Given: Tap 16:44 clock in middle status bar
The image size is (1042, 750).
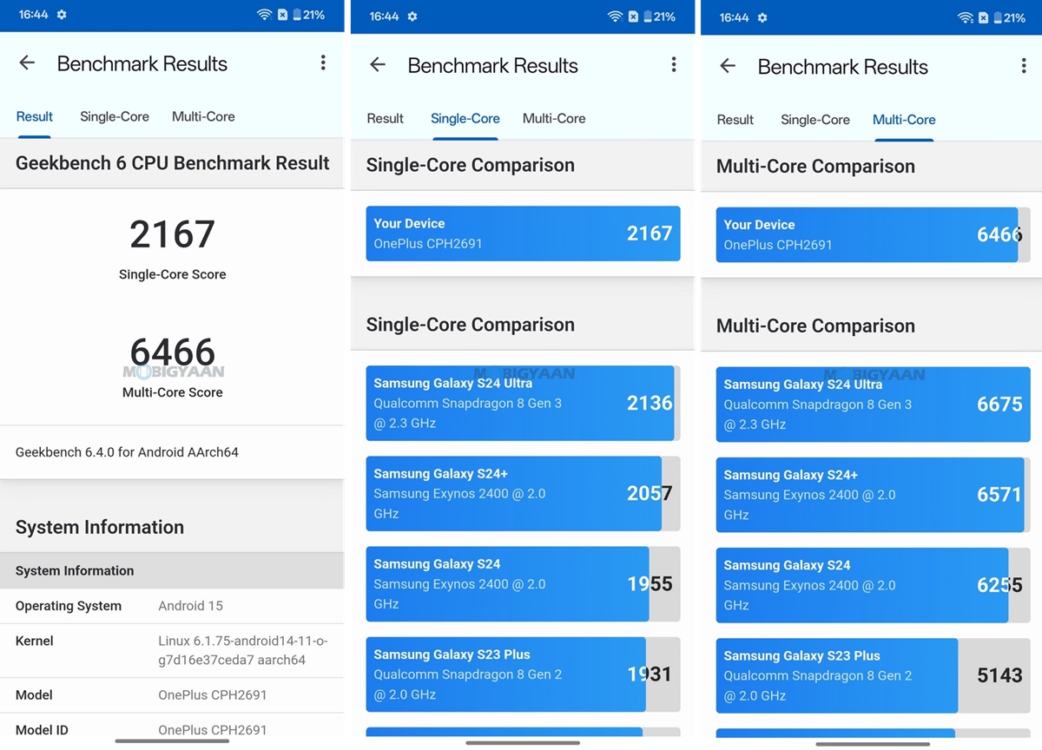Looking at the screenshot, I should coord(385,16).
